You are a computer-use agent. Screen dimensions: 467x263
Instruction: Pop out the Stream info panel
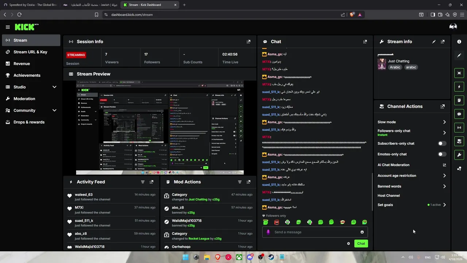click(443, 42)
